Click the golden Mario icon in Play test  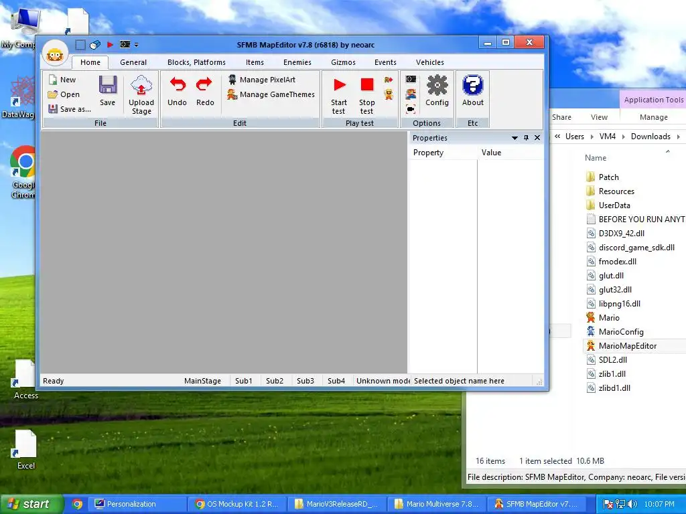point(389,94)
